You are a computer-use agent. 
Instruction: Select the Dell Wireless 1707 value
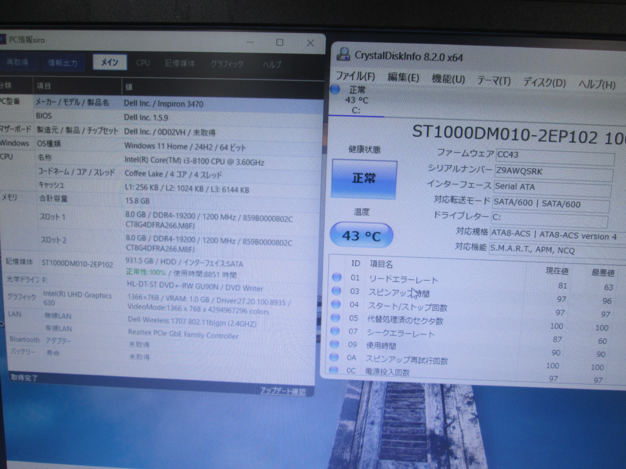pos(192,321)
